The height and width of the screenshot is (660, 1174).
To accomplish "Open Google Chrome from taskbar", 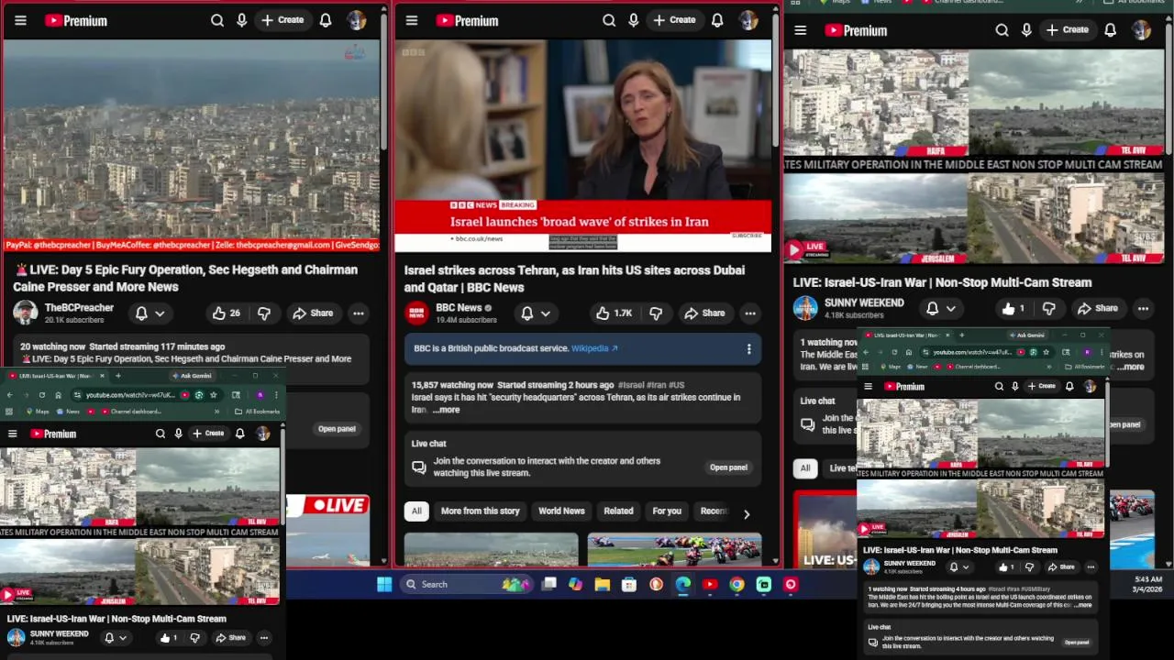I will click(x=737, y=584).
